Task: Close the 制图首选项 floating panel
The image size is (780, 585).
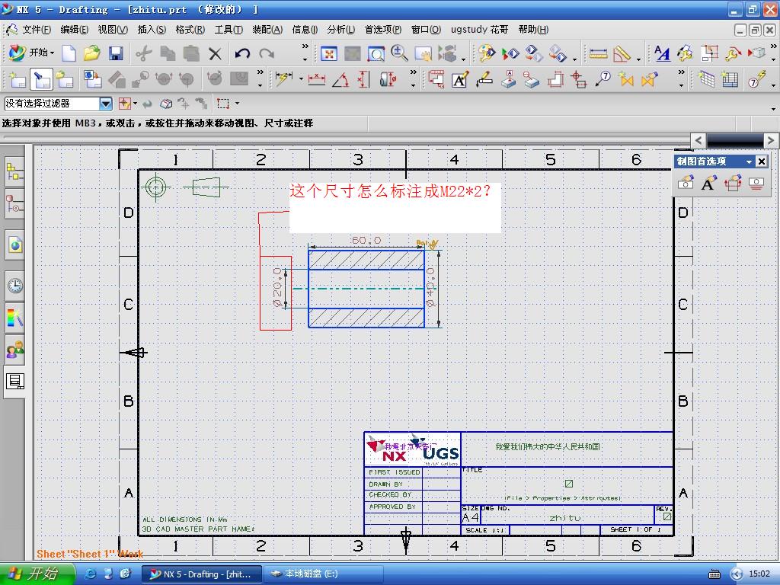Action: click(x=762, y=161)
